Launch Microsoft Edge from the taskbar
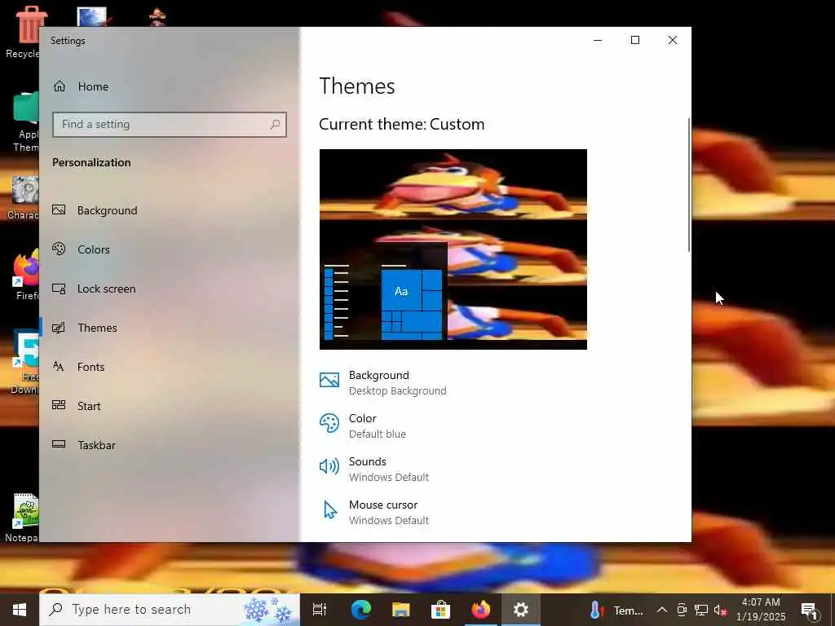 [360, 610]
